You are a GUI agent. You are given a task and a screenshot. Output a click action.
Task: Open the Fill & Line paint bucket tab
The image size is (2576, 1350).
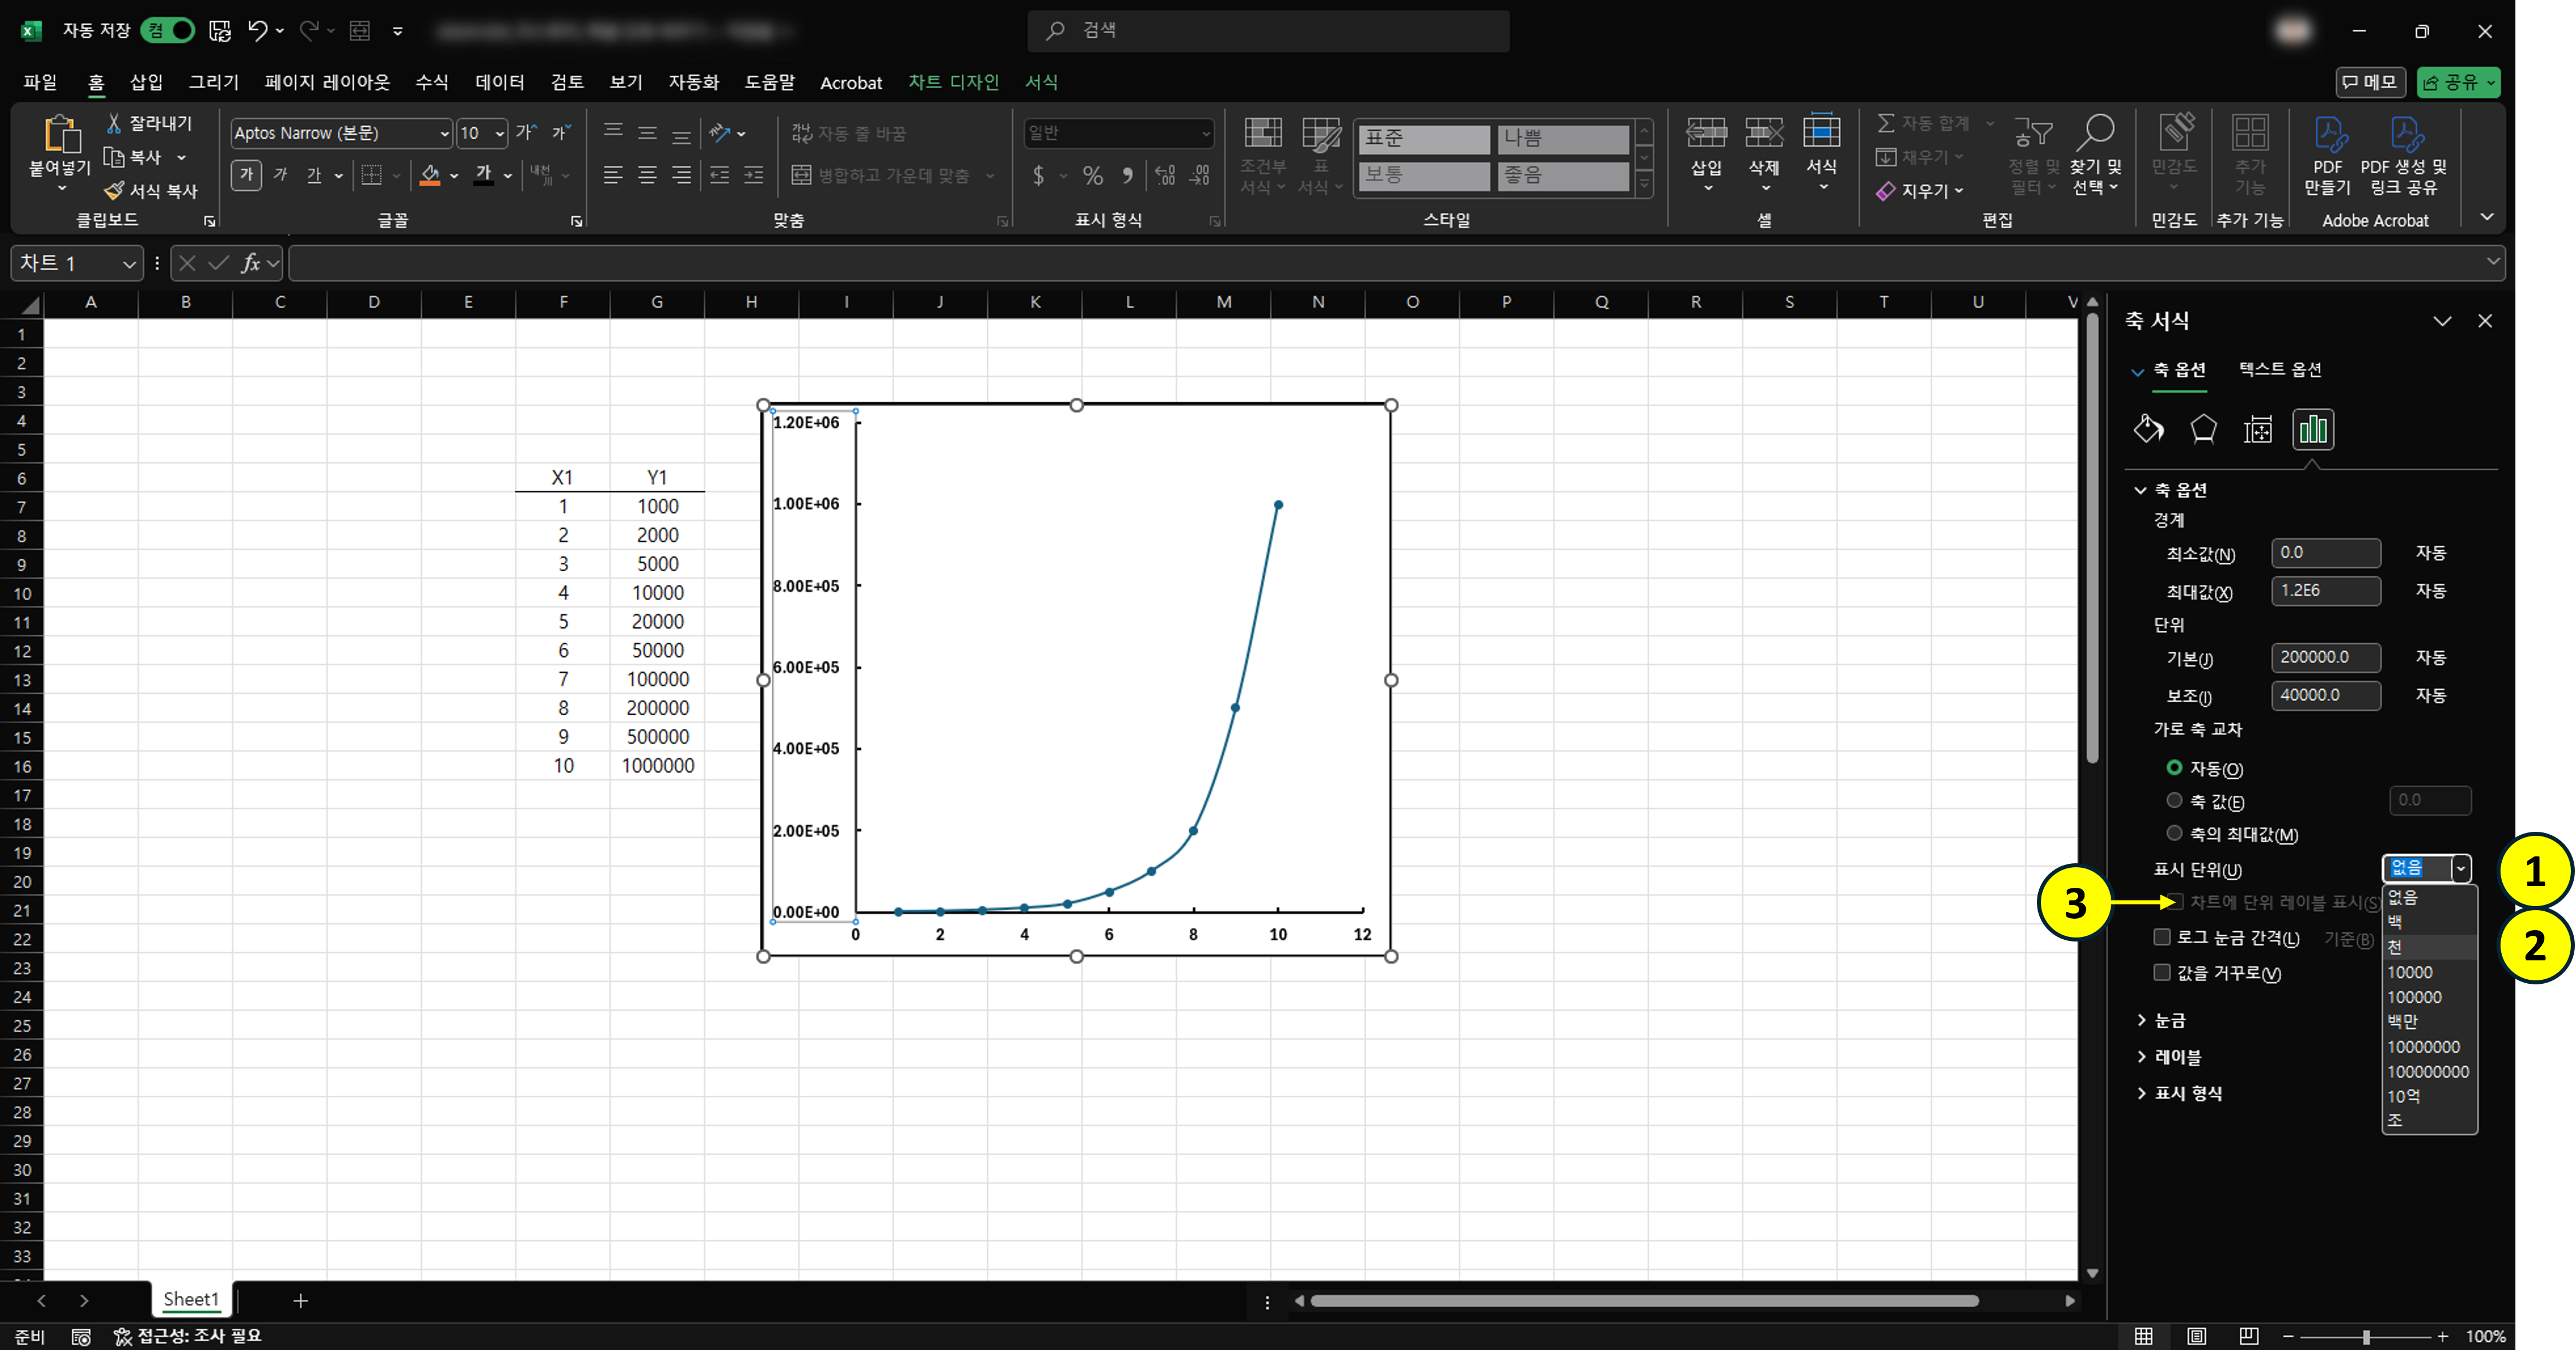[x=2148, y=430]
